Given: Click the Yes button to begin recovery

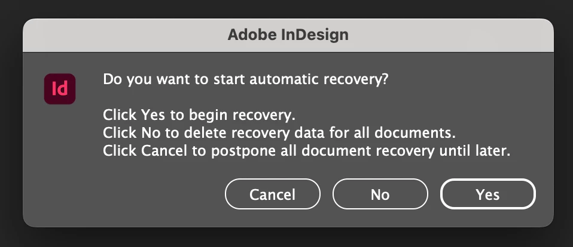Looking at the screenshot, I should tap(487, 194).
